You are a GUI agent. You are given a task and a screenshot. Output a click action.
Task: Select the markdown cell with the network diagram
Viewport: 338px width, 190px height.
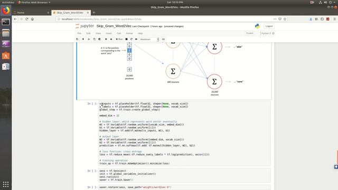coord(174,71)
